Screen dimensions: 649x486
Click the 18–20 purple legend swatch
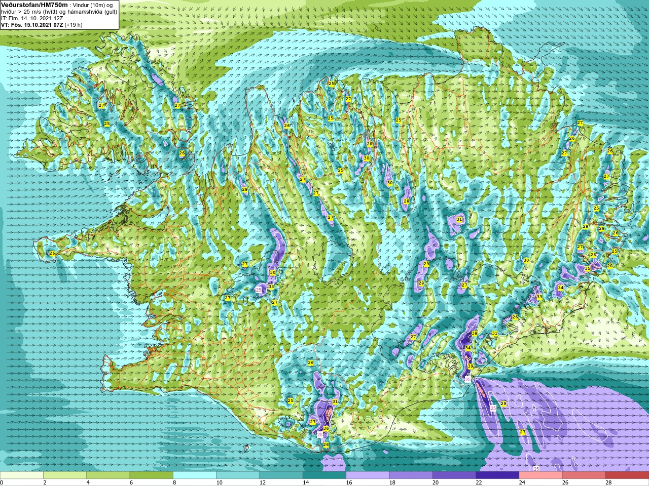point(411,475)
